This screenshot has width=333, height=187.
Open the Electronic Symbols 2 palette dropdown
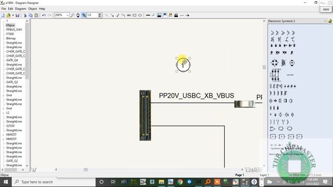(325, 21)
